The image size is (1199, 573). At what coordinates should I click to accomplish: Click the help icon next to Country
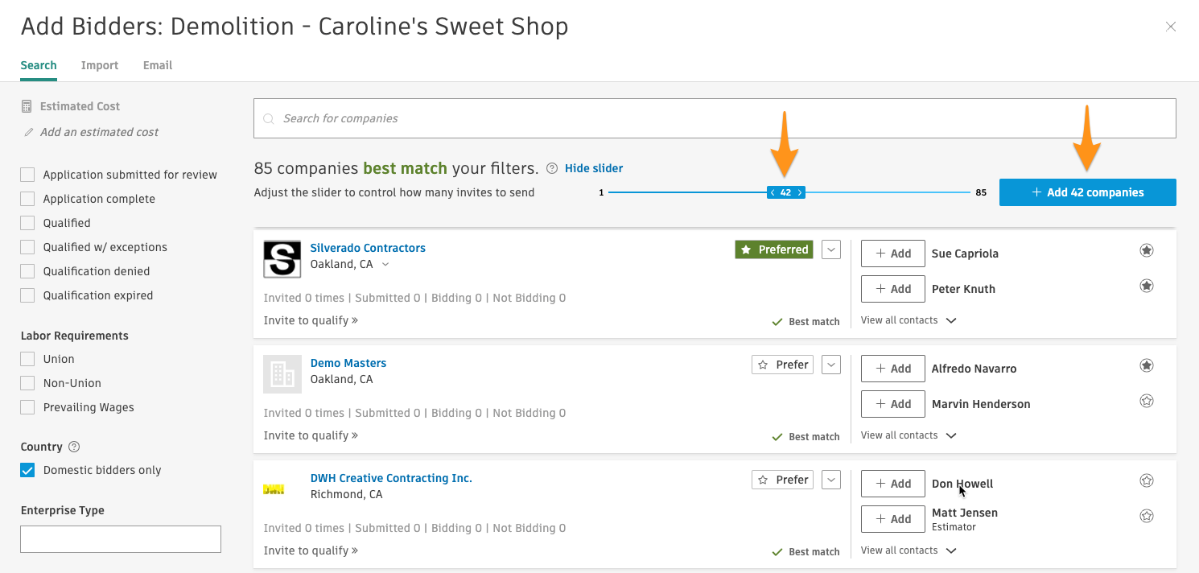point(74,447)
